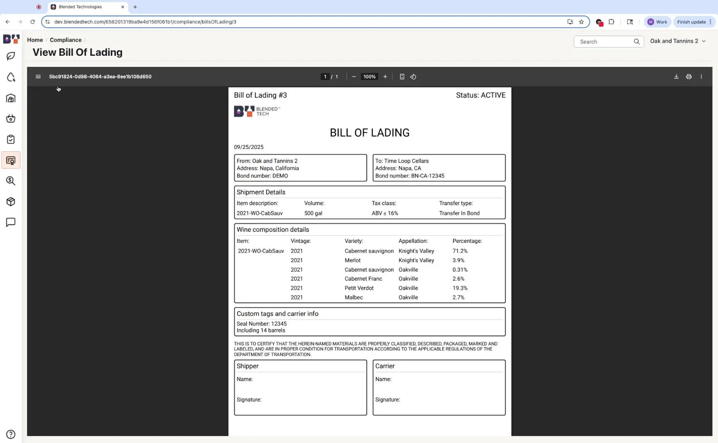The height and width of the screenshot is (443, 718).
Task: Open the leaf vineyard sidebar icon
Action: (x=11, y=56)
